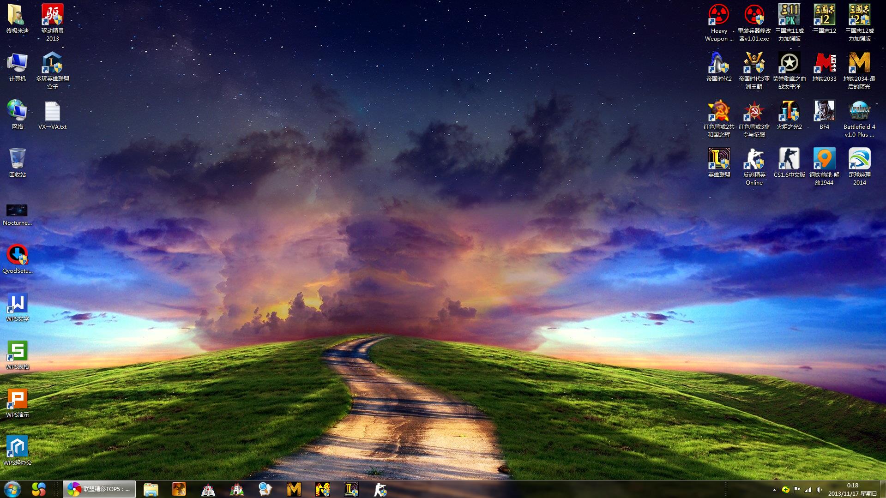Viewport: 886px width, 498px height.
Task: Select the Nocturne thumbnail file on desktop
Action: pyautogui.click(x=17, y=215)
